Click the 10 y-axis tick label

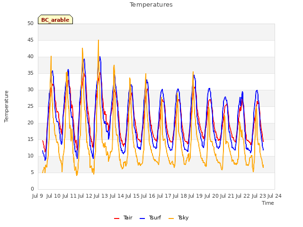30,156
